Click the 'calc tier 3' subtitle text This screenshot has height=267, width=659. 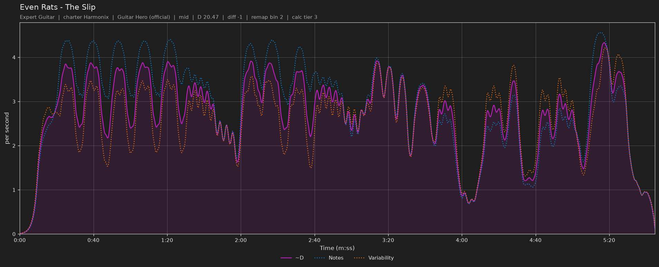coord(305,17)
